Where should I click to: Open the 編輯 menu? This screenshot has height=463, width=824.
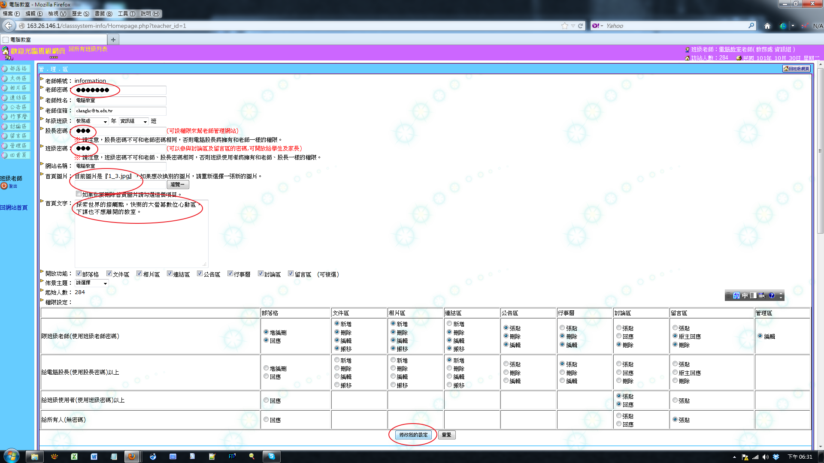pyautogui.click(x=34, y=14)
